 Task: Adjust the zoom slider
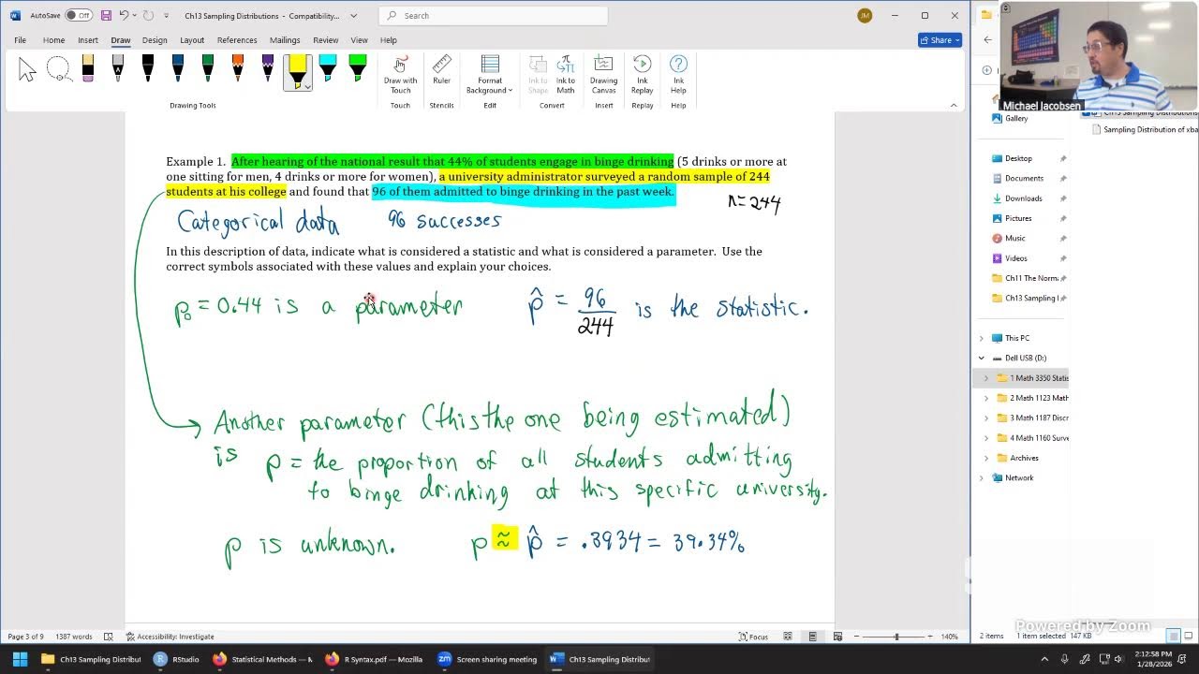(x=896, y=637)
